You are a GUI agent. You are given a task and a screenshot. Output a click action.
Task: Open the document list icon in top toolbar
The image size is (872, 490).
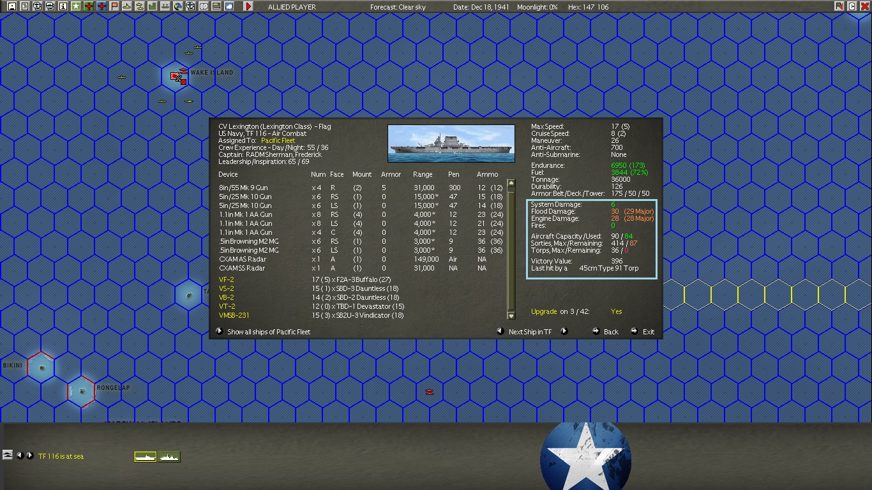tap(25, 6)
